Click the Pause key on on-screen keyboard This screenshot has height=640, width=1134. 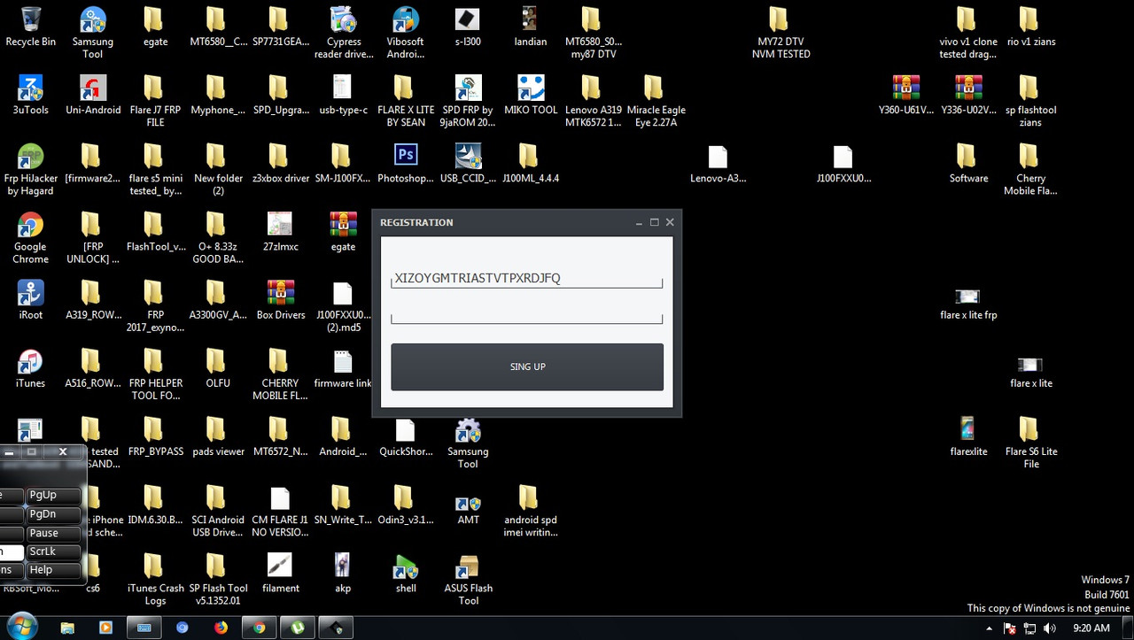[x=54, y=533]
